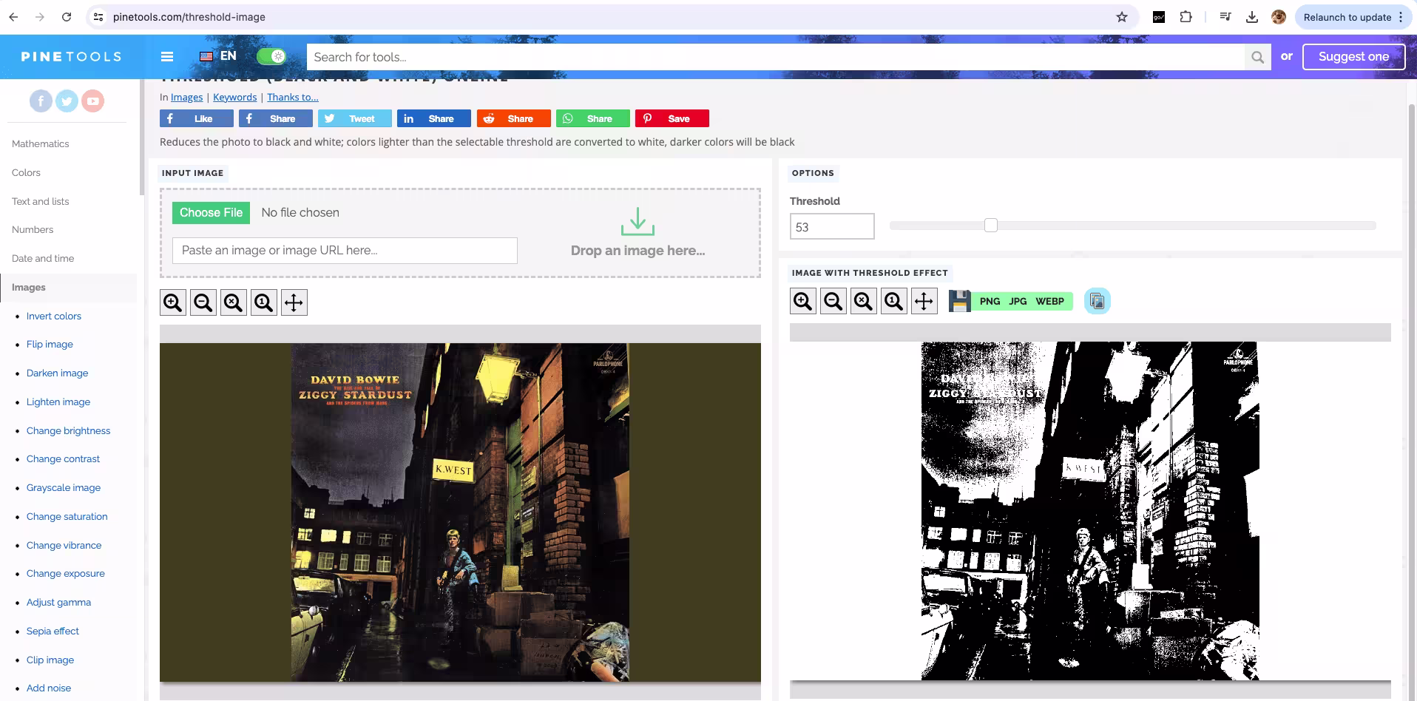Zoom out on the threshold effect image
This screenshot has height=701, width=1417.
click(x=833, y=301)
